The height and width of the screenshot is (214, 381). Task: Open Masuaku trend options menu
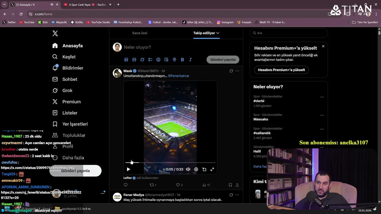pos(322,116)
